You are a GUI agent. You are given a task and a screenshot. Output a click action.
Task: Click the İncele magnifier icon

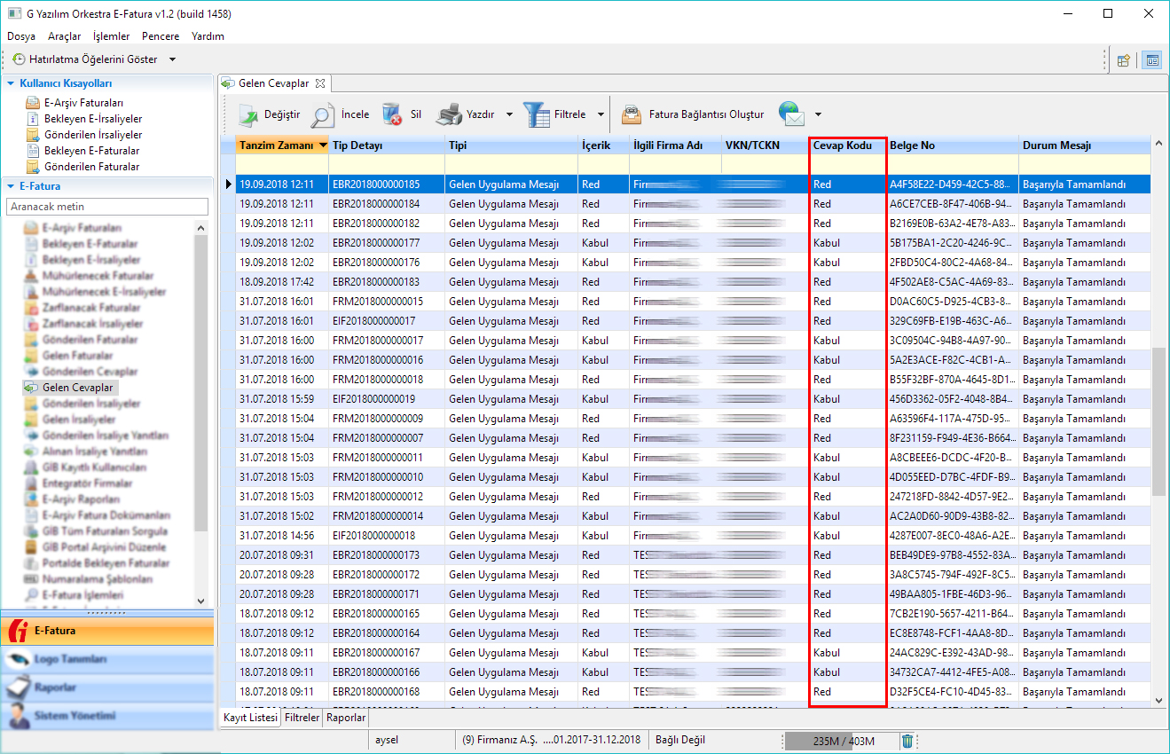[322, 114]
